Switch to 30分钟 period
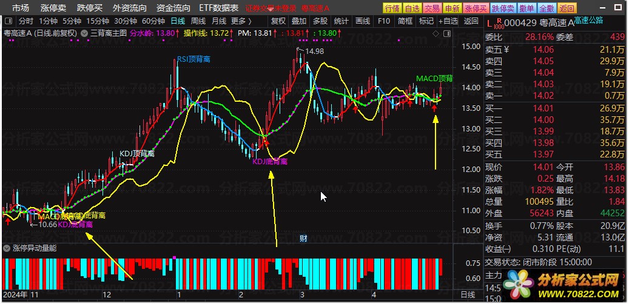629x304 pixels. coord(126,21)
